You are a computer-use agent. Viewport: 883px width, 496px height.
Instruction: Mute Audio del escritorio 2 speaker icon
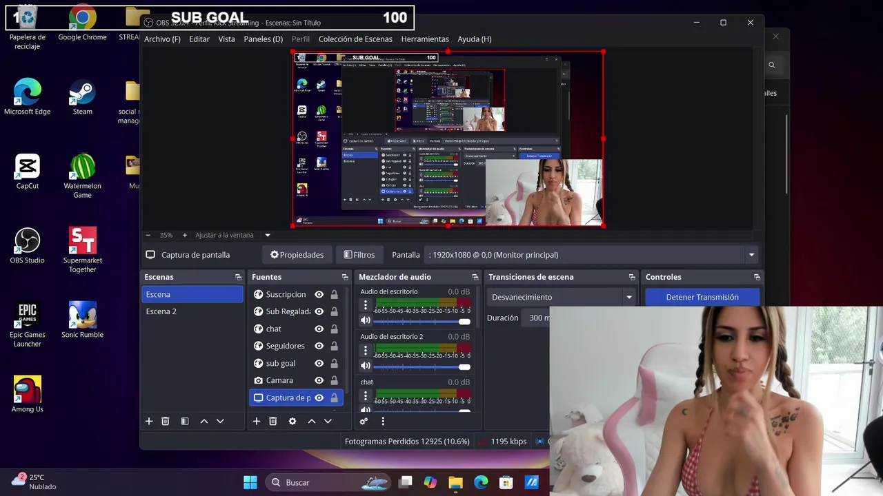pyautogui.click(x=366, y=366)
